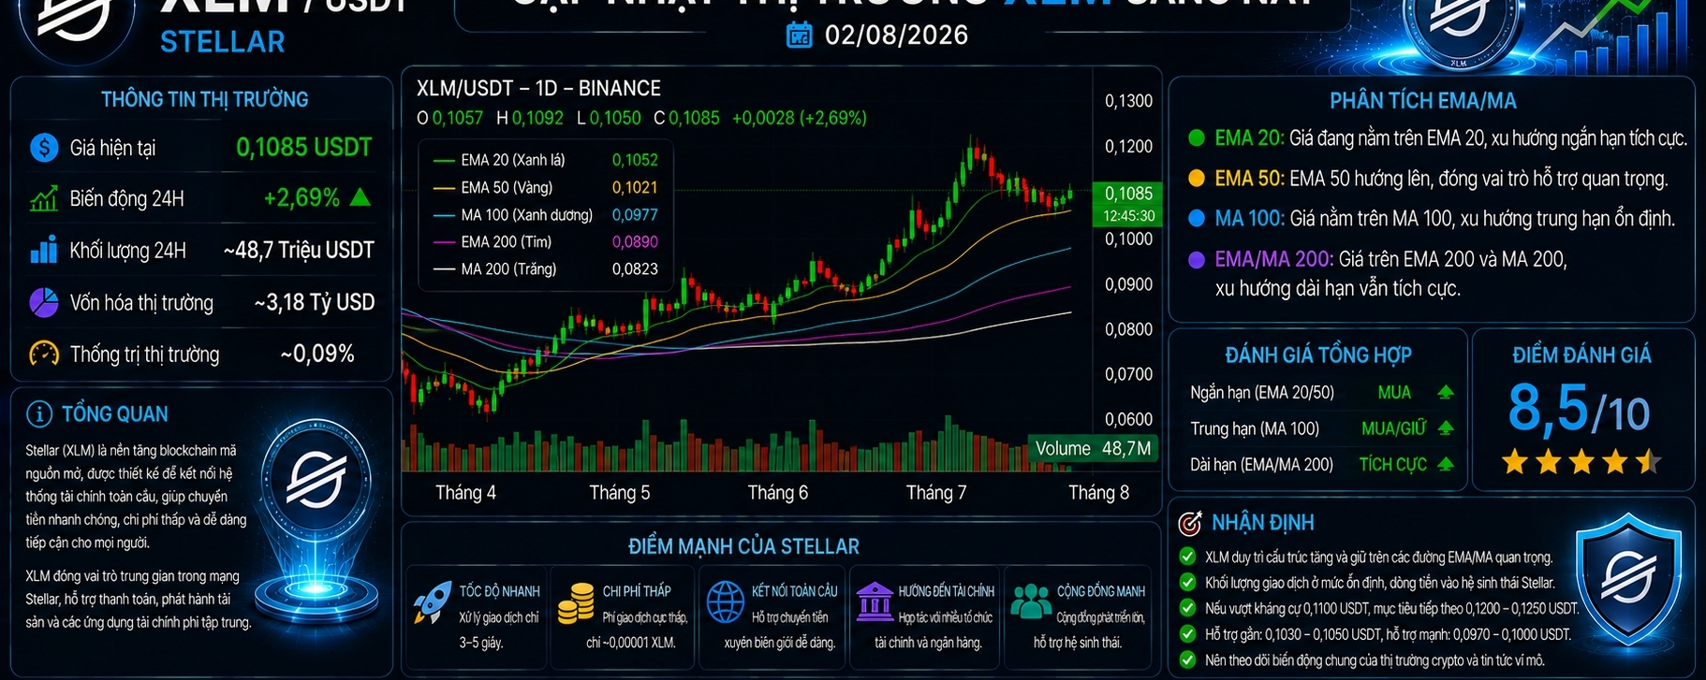
Task: Click the 'ĐÁNH GIÁ TỔNG HỢP' panel heading
Action: coord(1318,355)
